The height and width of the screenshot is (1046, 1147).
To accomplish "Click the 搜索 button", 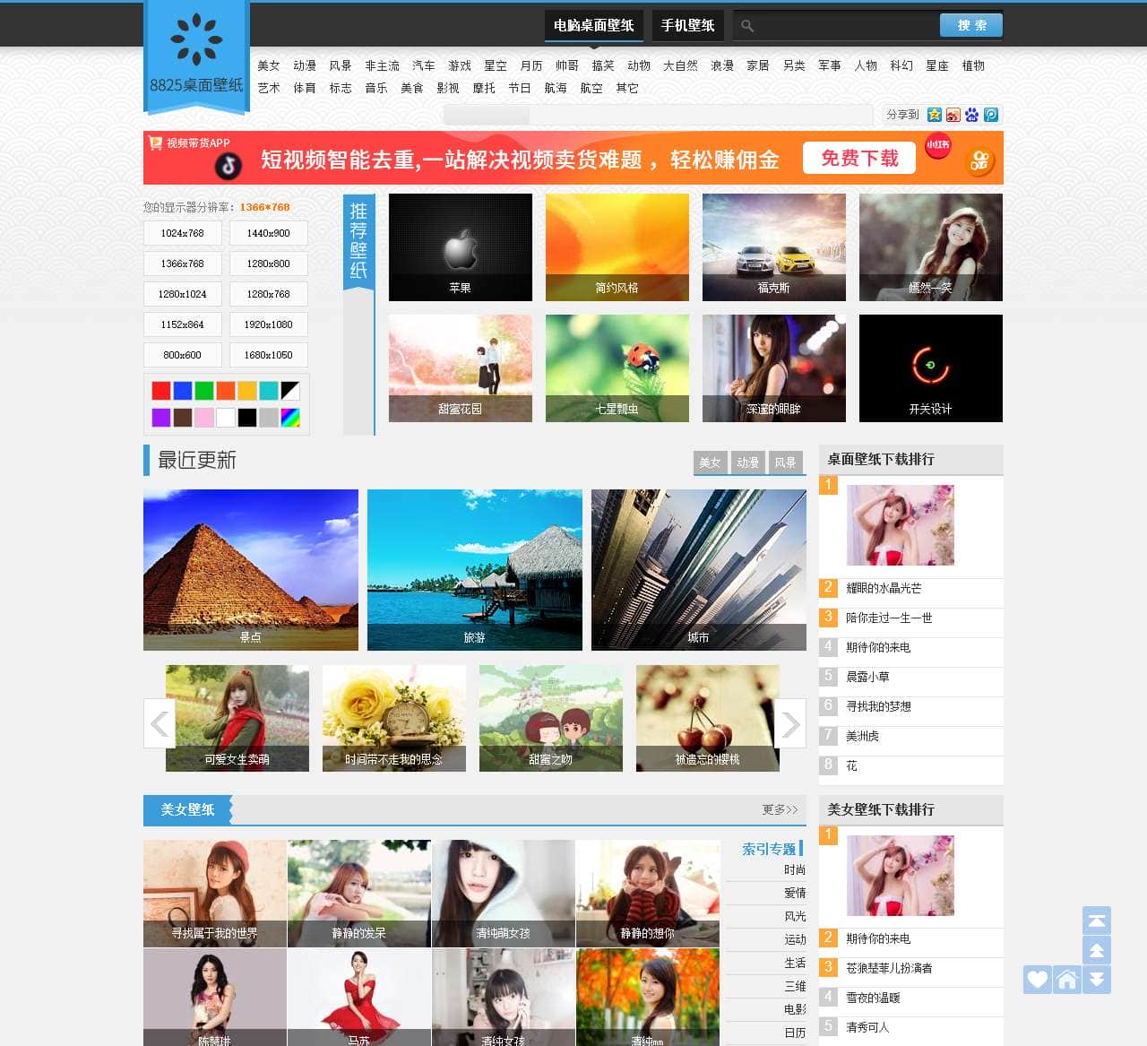I will [x=971, y=25].
